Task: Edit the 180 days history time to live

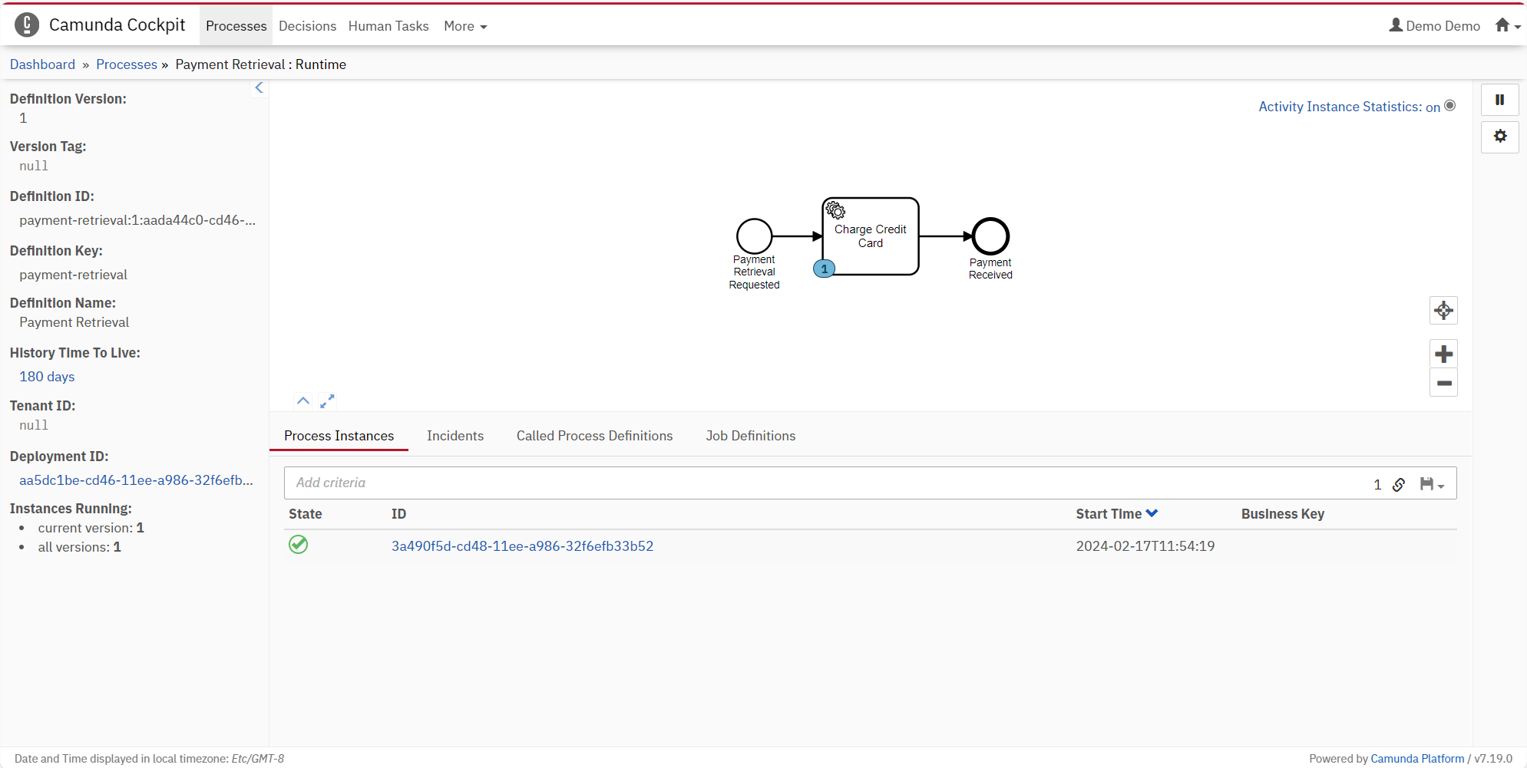Action: click(47, 377)
